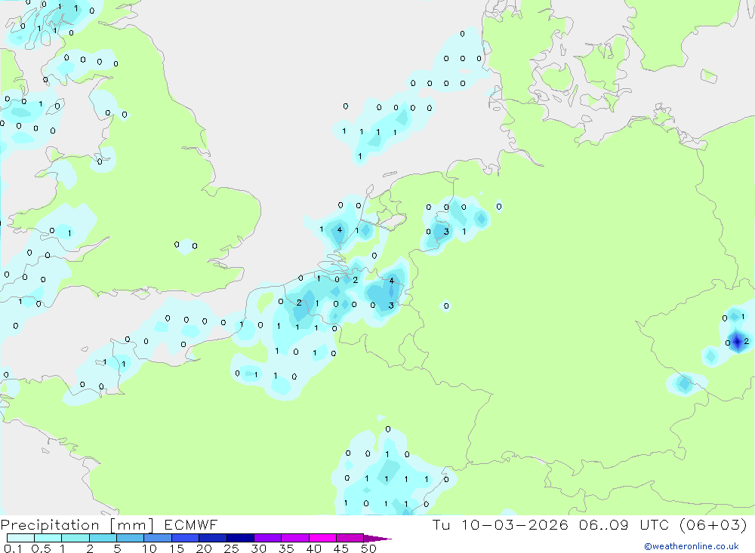755x553 pixels.
Task: Pick the 30–35 mm purple legend swatch
Action: (x=267, y=538)
